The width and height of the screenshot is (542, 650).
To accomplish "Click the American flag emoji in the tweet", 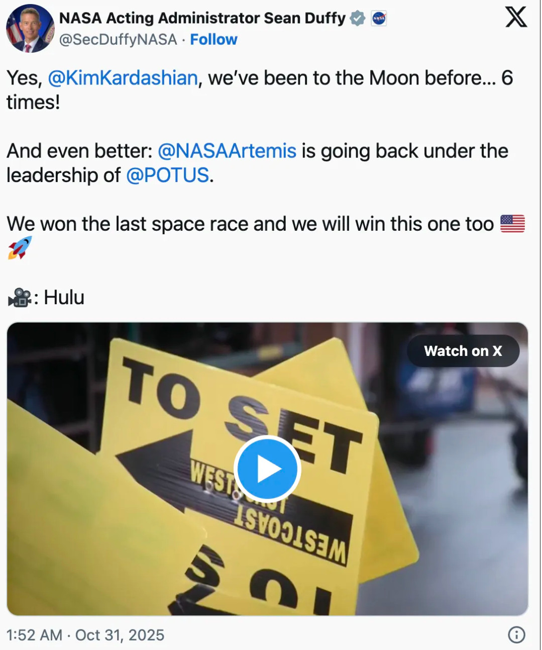I will (x=513, y=223).
